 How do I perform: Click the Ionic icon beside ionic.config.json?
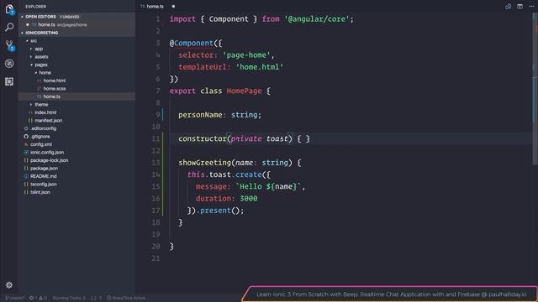(26, 152)
